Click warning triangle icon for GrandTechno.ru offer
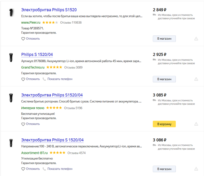 (196, 79)
